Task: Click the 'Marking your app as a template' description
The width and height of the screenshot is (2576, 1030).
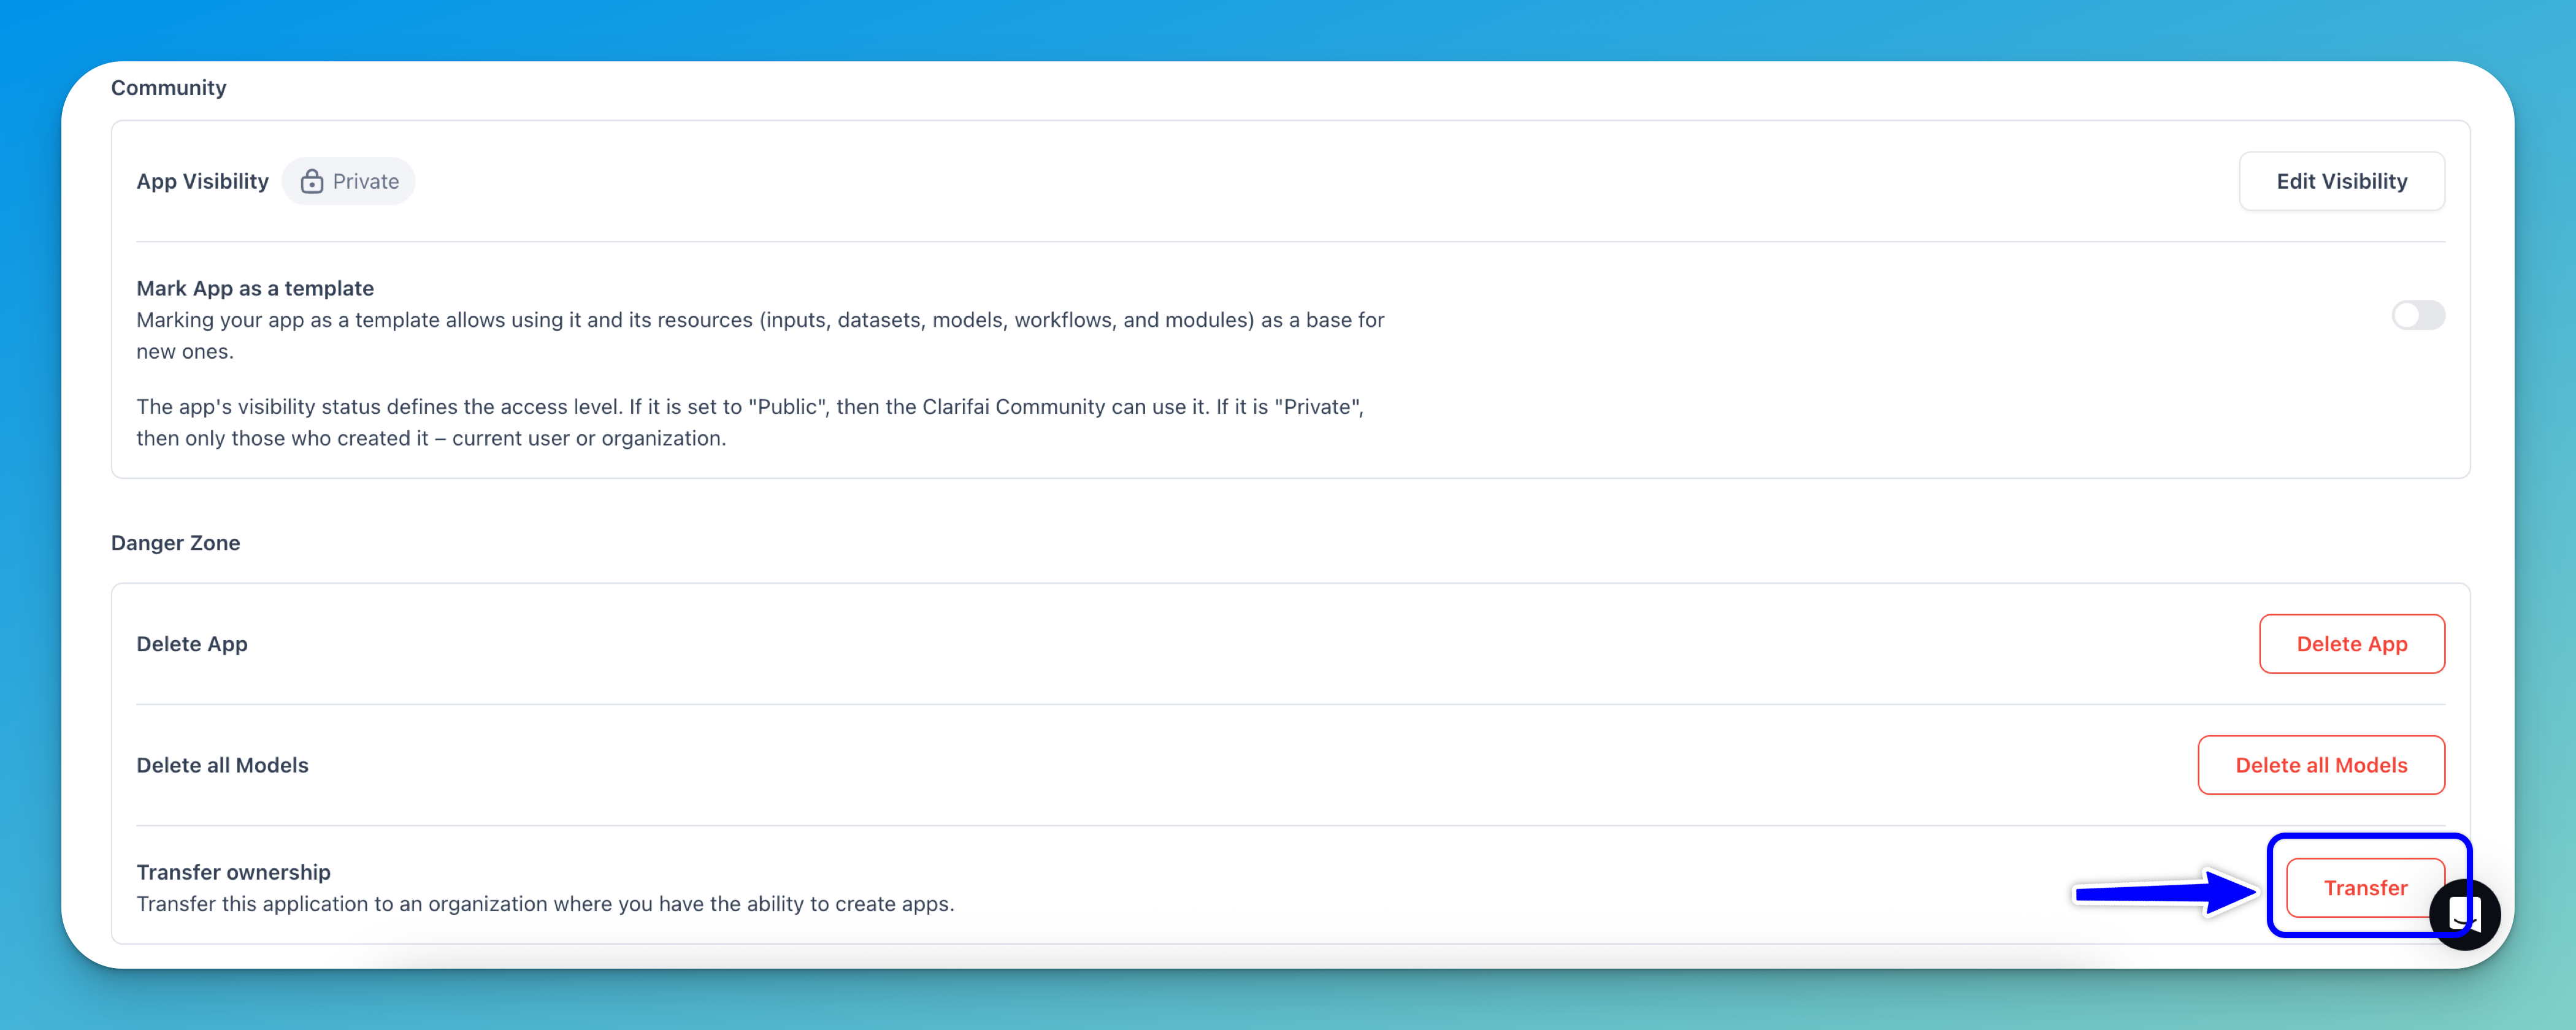Action: pos(760,335)
